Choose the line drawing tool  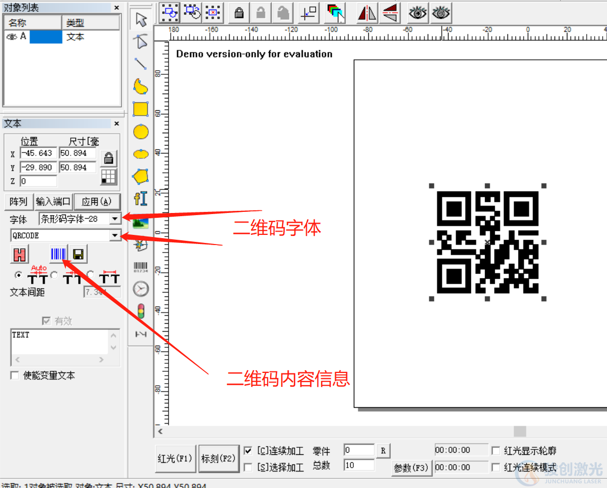click(141, 64)
